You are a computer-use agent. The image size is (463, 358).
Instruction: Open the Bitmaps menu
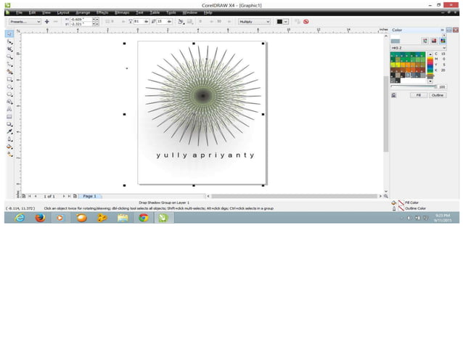click(x=122, y=12)
